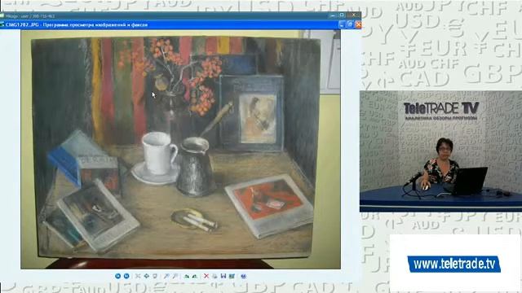Click the www.teletrade.tv link
Screen dimensions: 522x293
pyautogui.click(x=453, y=264)
